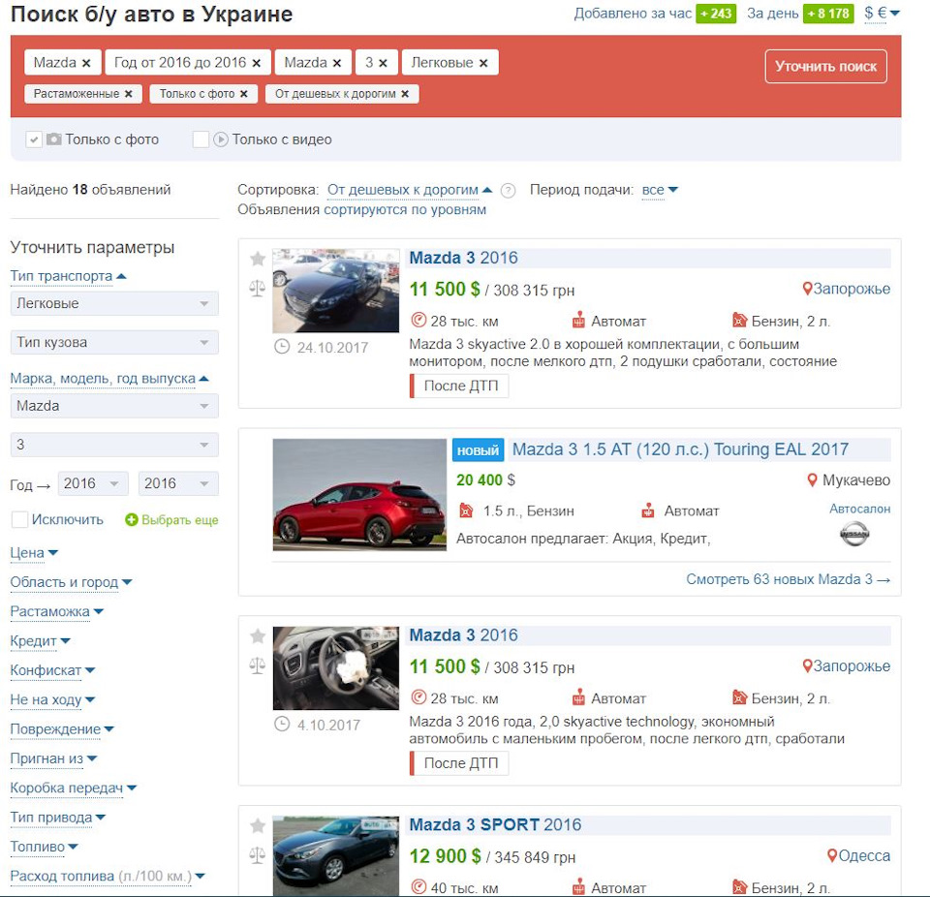
Task: Open 'Смотреть 63 новых Mazda 3' link
Action: pos(789,579)
